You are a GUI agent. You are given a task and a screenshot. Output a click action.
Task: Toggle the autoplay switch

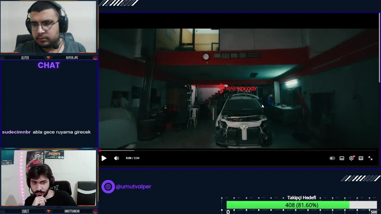click(x=332, y=158)
